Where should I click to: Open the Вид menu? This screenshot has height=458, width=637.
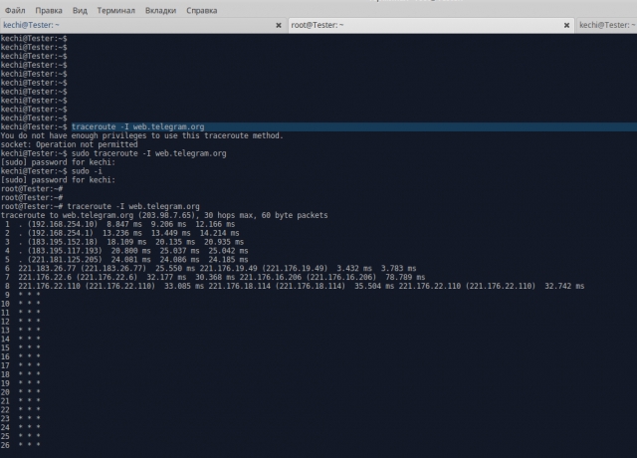tap(80, 11)
